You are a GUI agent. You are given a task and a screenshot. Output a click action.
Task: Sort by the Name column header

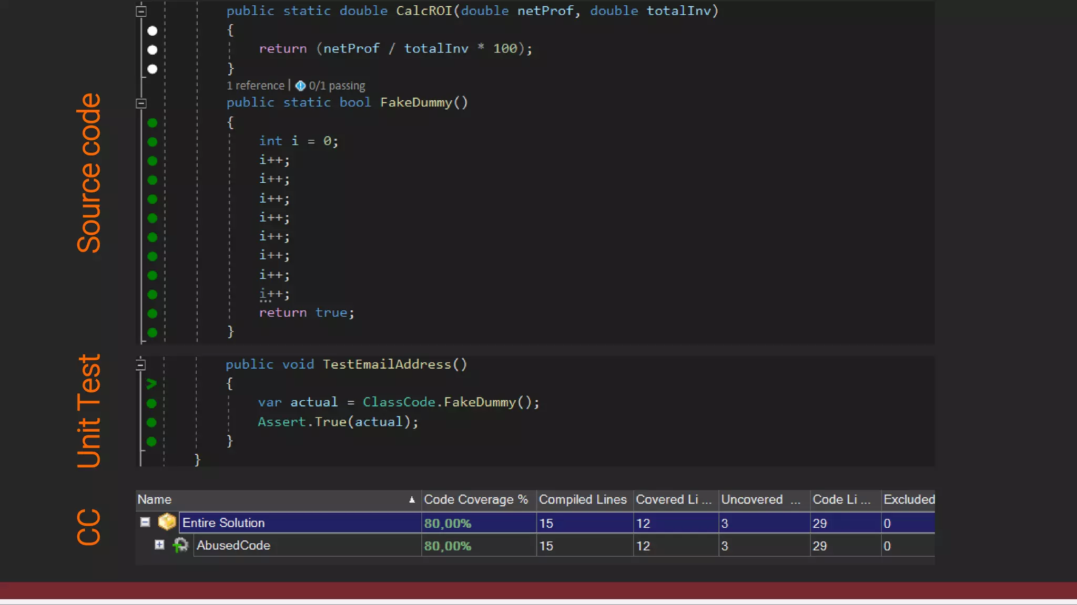coord(278,499)
